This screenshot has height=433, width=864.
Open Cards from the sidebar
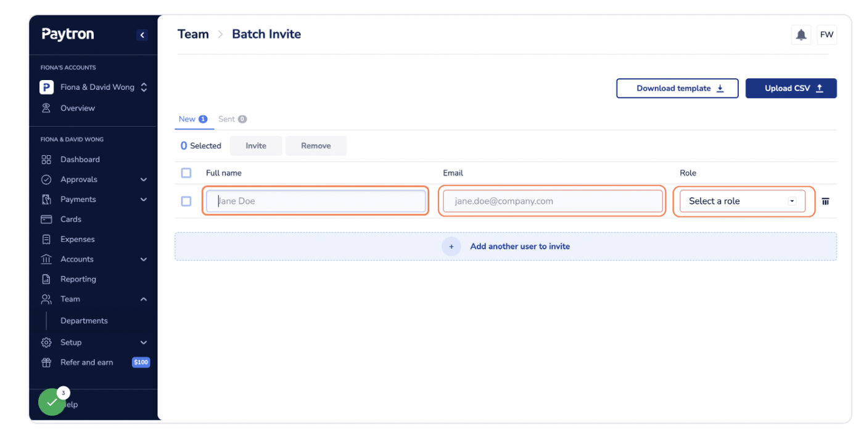click(x=70, y=219)
